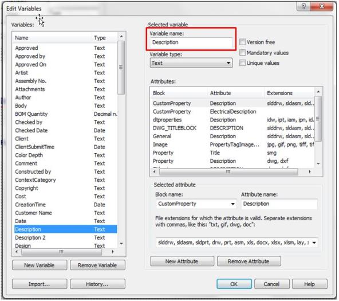Click the Extensions column header
The width and height of the screenshot is (339, 301).
(x=289, y=93)
